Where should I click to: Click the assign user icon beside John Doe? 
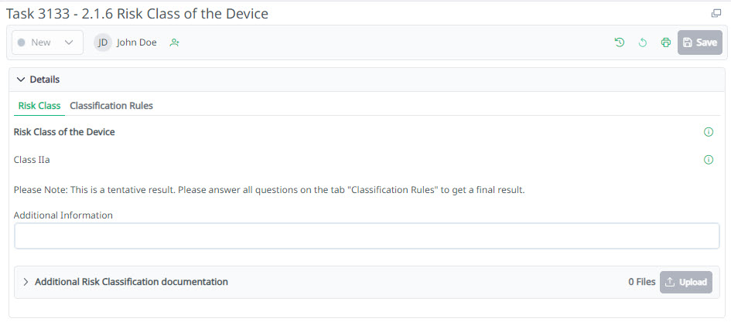tap(175, 42)
